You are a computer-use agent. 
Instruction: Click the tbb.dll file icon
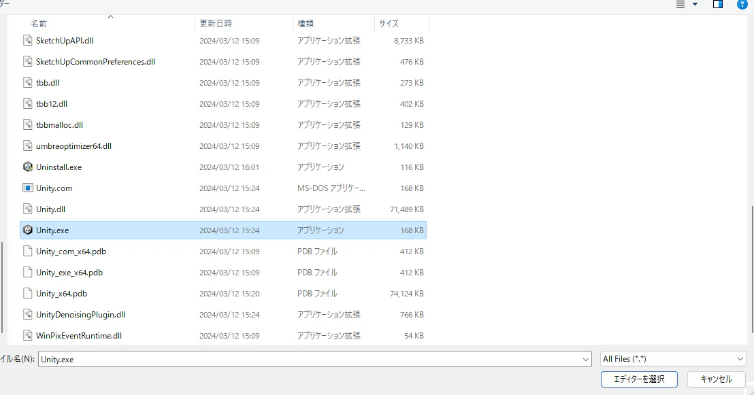pyautogui.click(x=28, y=83)
